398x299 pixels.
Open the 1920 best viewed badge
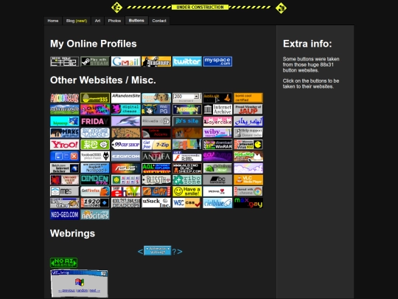coord(95,203)
